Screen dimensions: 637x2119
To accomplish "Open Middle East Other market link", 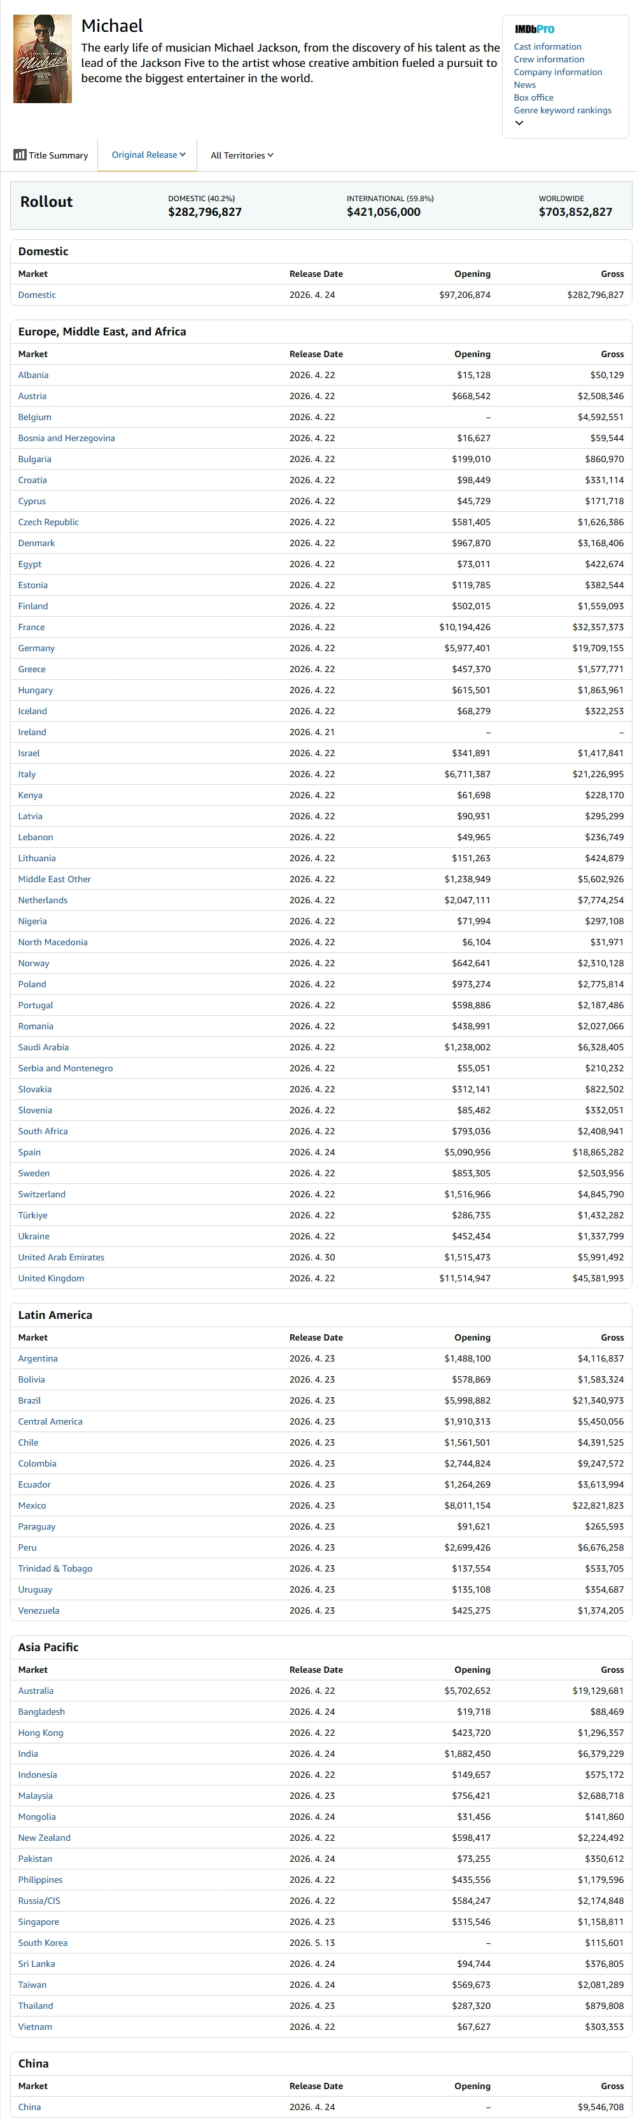I will coord(54,879).
